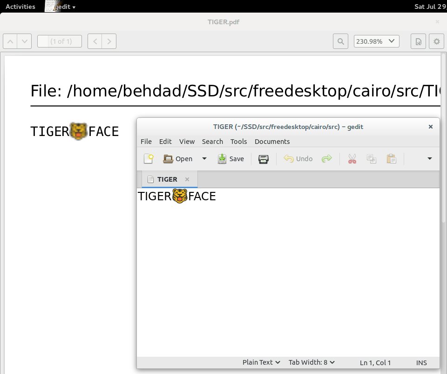Navigate back in PDF viewer history
This screenshot has width=447, height=374.
pyautogui.click(x=95, y=41)
